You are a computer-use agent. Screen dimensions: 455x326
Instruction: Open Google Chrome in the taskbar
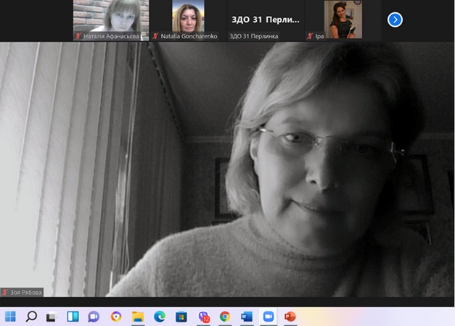[x=225, y=317]
